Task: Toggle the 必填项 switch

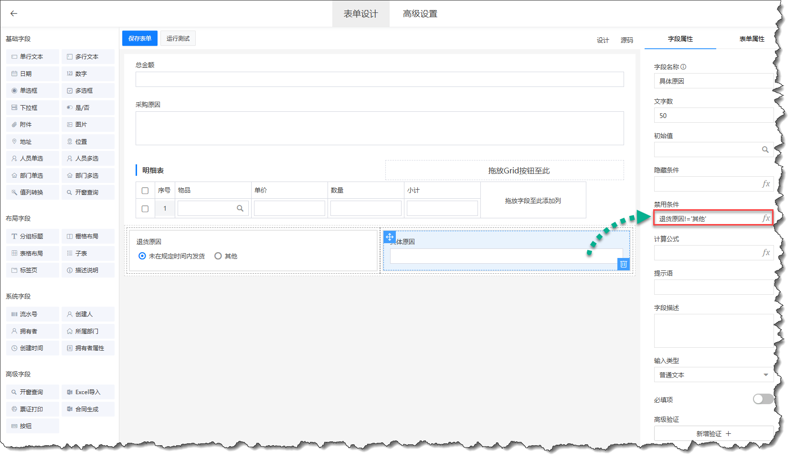Action: click(763, 399)
